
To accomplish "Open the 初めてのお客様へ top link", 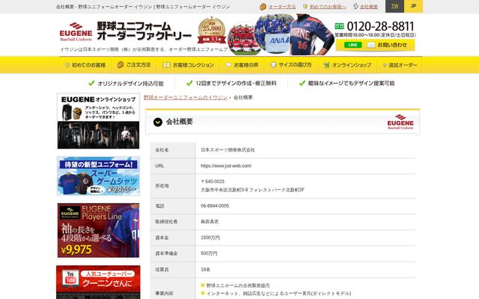I will pyautogui.click(x=328, y=7).
